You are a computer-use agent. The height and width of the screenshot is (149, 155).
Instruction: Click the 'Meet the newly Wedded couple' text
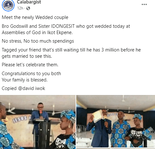(x=35, y=17)
